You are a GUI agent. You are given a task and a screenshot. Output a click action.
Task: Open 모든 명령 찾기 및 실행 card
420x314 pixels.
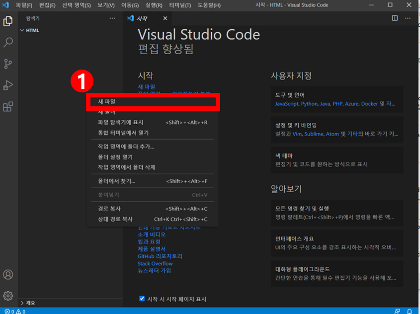[337, 213]
